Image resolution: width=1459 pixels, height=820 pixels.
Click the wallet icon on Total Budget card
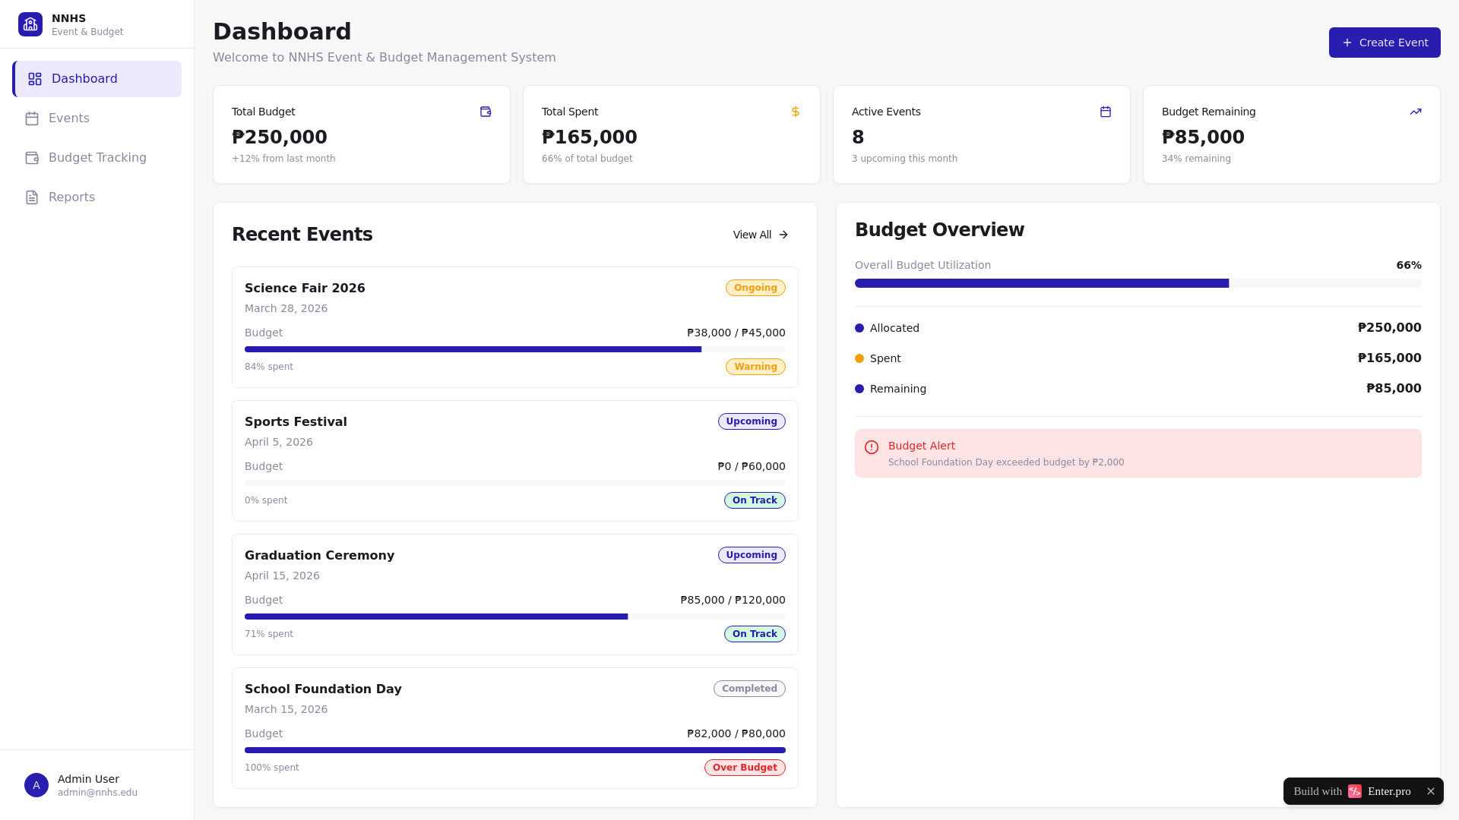pos(486,112)
